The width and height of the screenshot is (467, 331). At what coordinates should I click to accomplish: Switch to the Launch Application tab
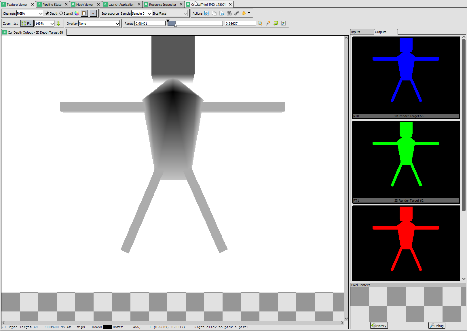tap(121, 5)
